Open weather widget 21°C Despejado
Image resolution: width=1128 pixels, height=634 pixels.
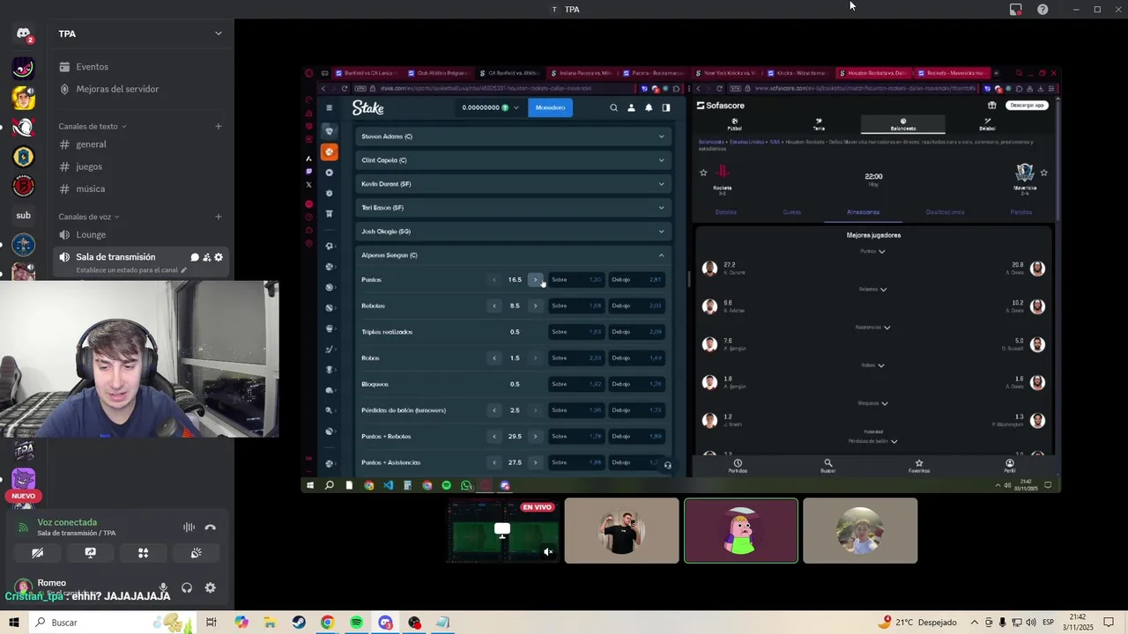[x=919, y=623]
